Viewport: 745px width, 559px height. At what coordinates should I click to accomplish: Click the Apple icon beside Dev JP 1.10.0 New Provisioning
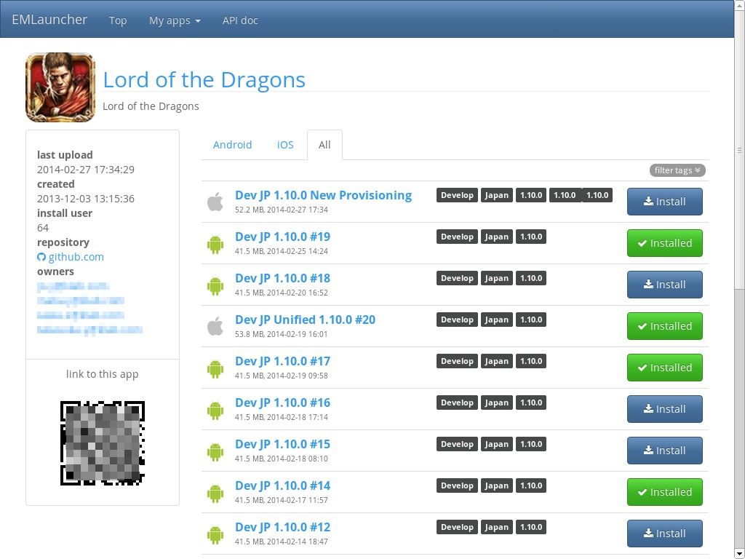(x=215, y=202)
